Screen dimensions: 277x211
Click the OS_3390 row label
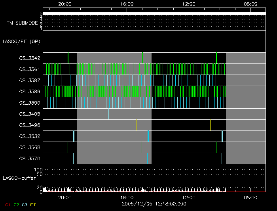(x=30, y=103)
